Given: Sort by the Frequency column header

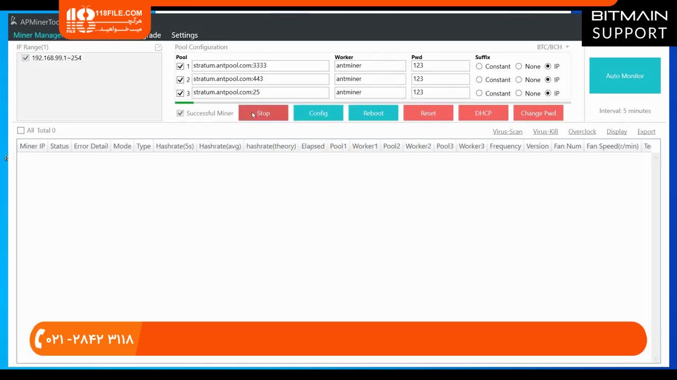Looking at the screenshot, I should click(506, 146).
